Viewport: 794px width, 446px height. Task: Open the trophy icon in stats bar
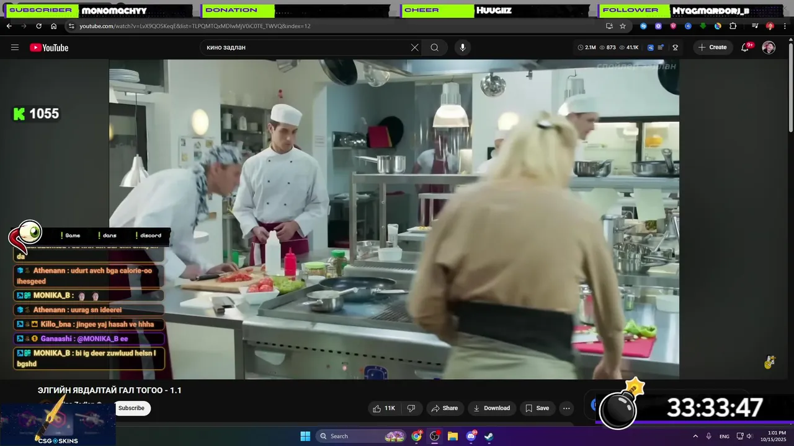(x=675, y=48)
